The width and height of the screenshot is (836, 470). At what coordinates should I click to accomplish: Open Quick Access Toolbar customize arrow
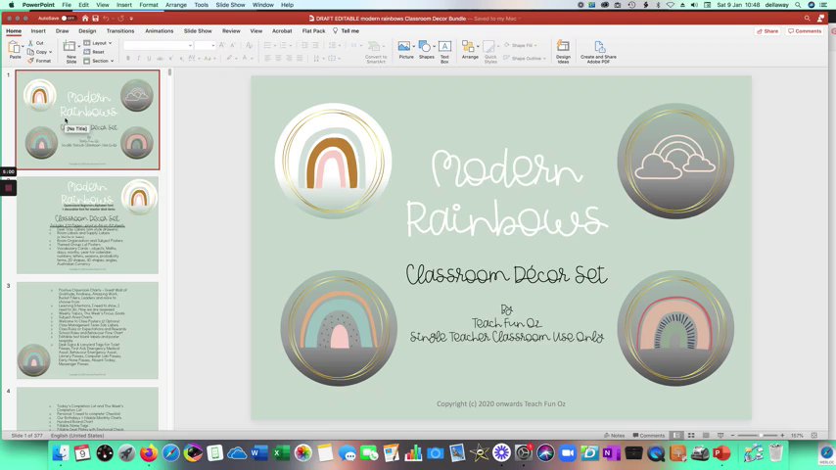tap(131, 19)
